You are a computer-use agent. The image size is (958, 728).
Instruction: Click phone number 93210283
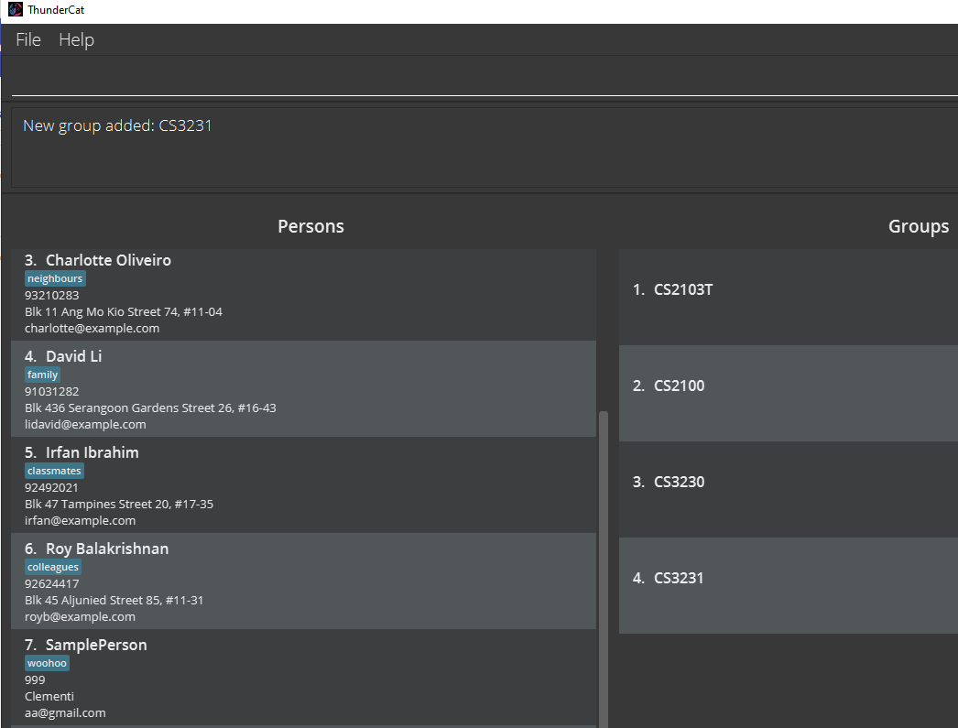(52, 296)
